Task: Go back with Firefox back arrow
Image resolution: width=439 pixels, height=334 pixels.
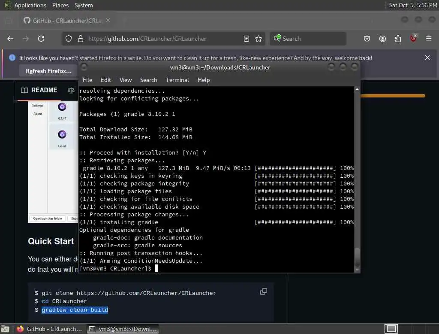Action: [10, 39]
